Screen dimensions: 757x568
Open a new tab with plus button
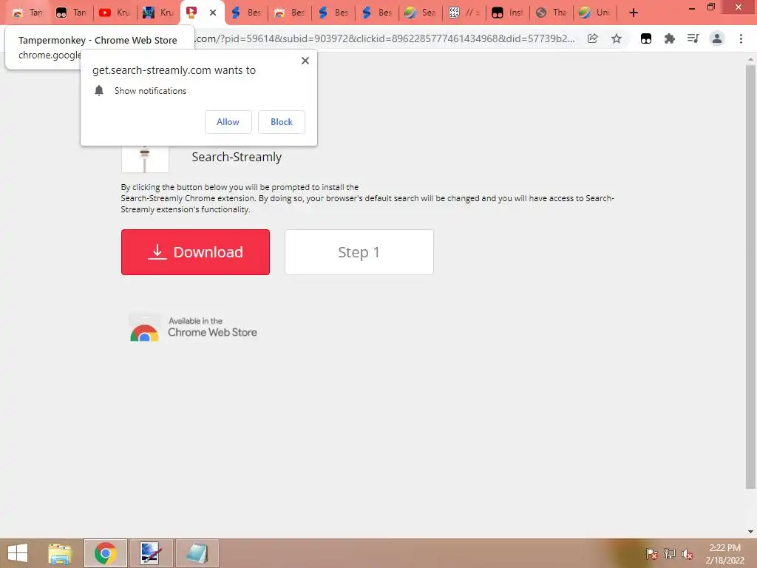point(634,13)
